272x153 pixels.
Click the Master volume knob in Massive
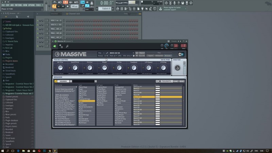pyautogui.click(x=177, y=68)
